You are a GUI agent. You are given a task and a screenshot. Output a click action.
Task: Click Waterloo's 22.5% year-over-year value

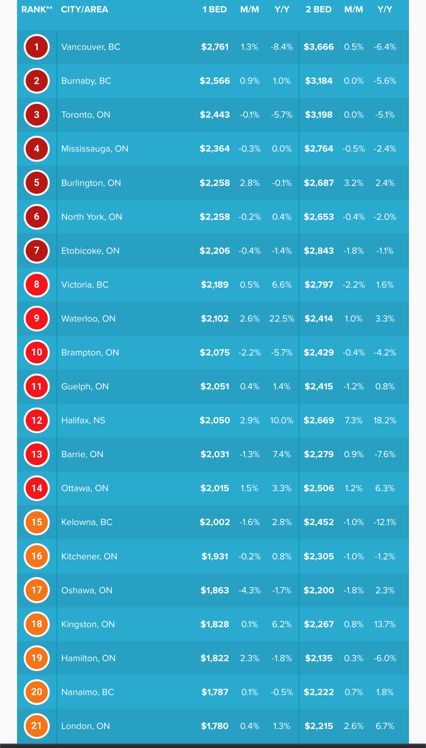(x=282, y=318)
